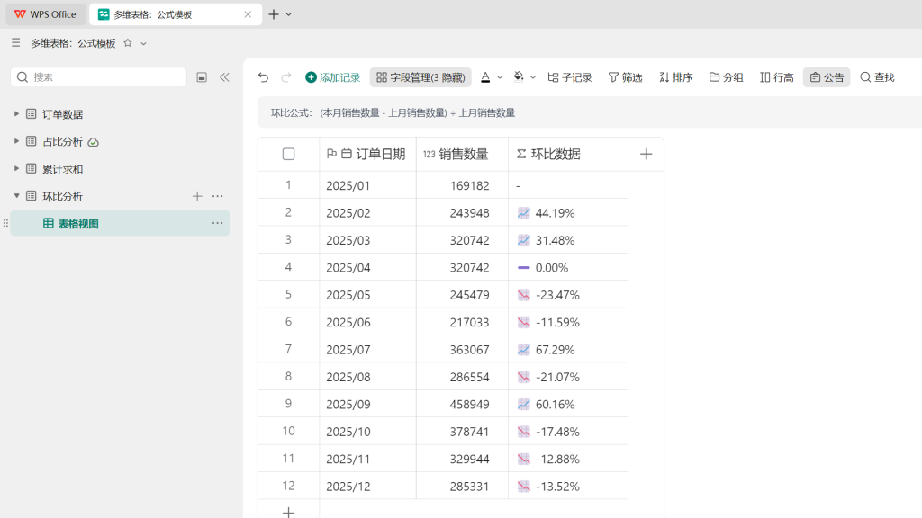Viewport: 922px width, 518px height.
Task: Switch to the 多维表格: 公式模板 tab
Action: [x=174, y=14]
